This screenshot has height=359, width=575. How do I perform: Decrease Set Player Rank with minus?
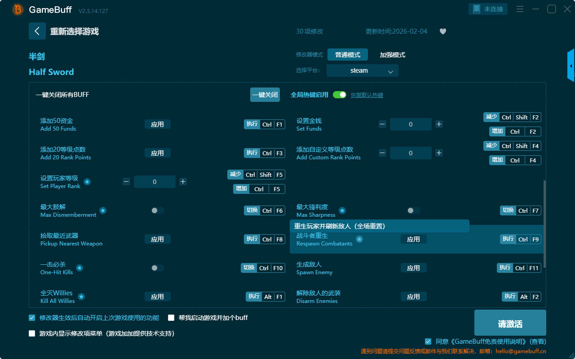coord(126,182)
